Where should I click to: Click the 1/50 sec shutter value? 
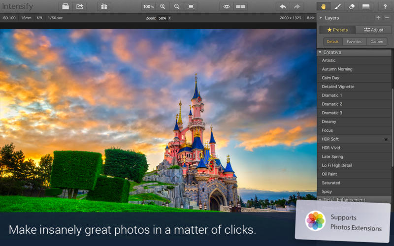click(55, 18)
